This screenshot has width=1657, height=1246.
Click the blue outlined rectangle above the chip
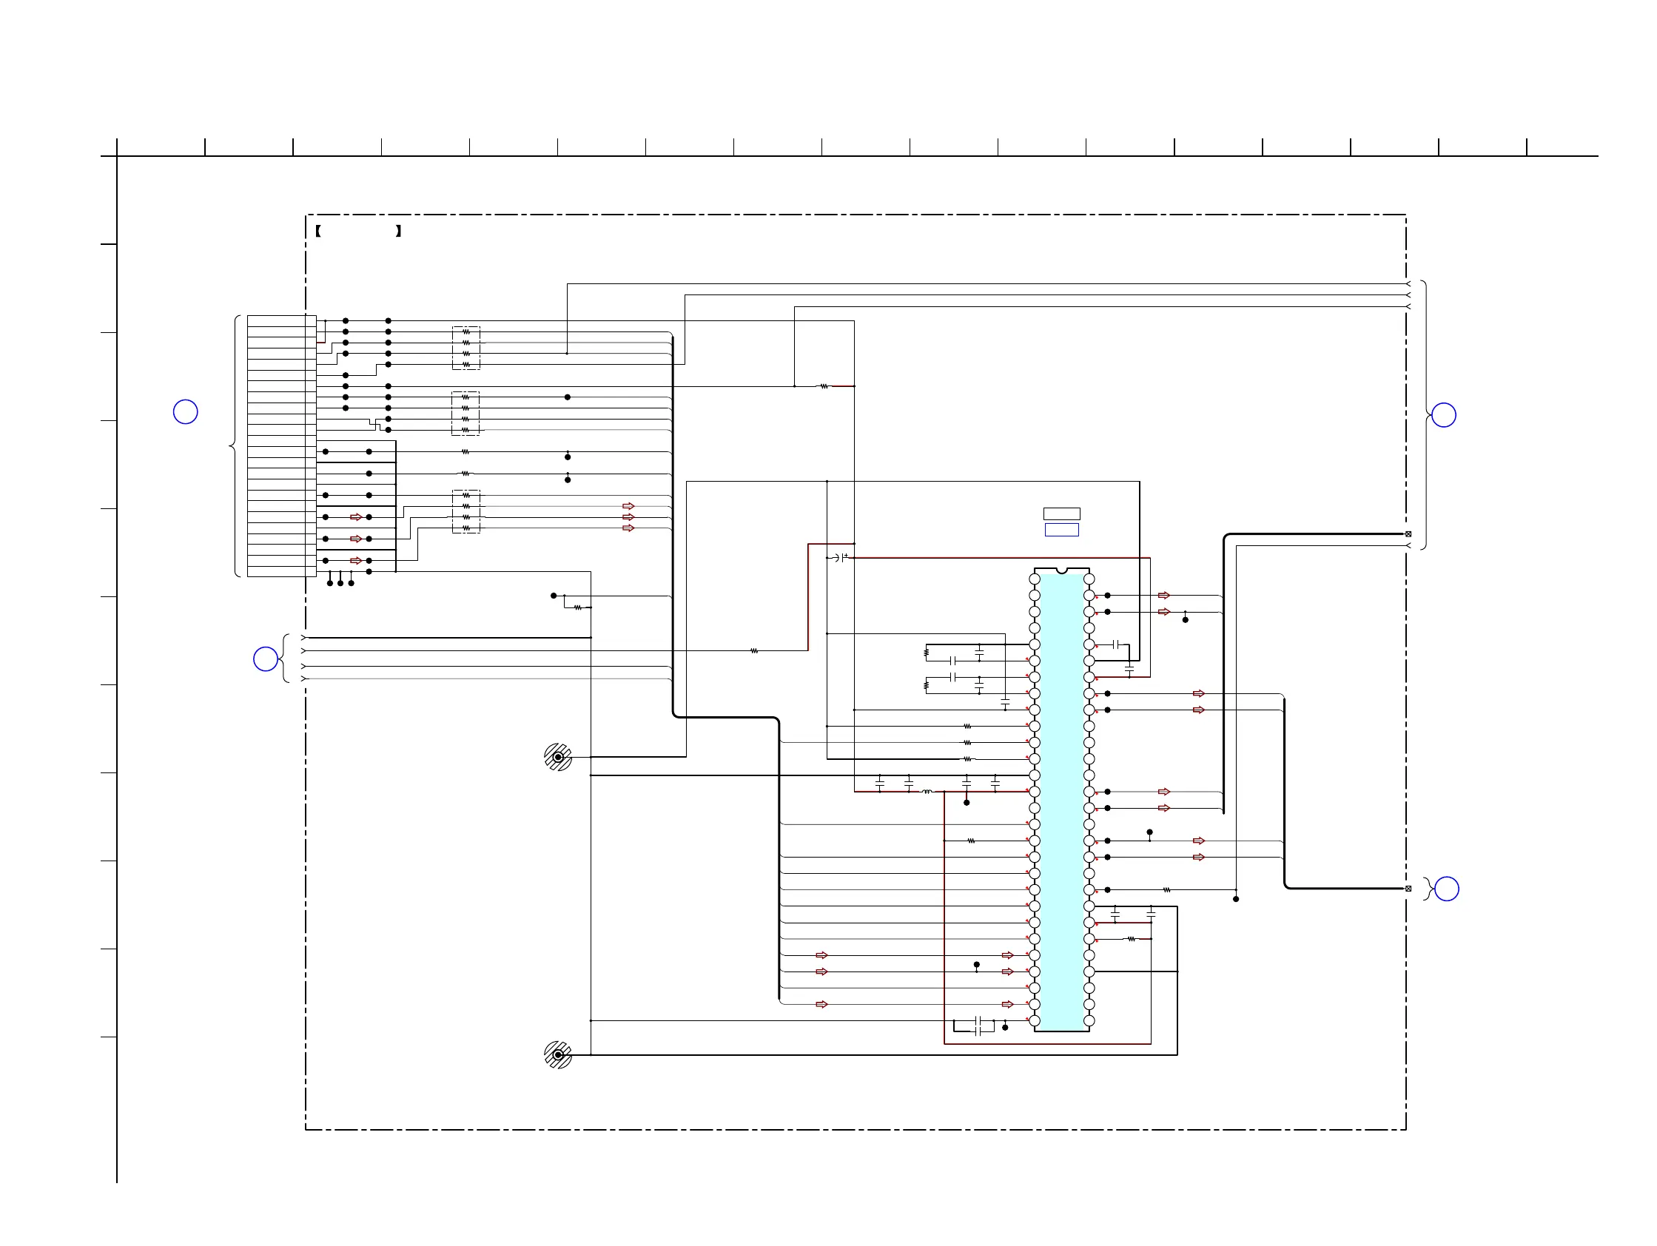click(1061, 529)
